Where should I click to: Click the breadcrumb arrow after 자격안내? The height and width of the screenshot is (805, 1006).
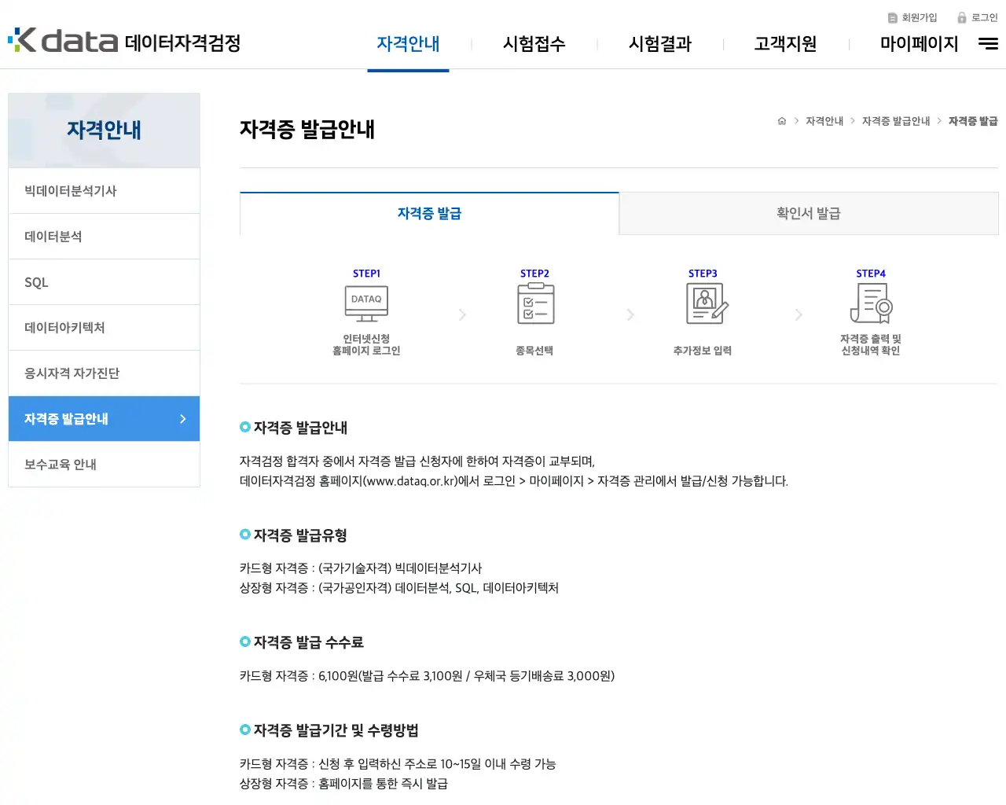(851, 121)
